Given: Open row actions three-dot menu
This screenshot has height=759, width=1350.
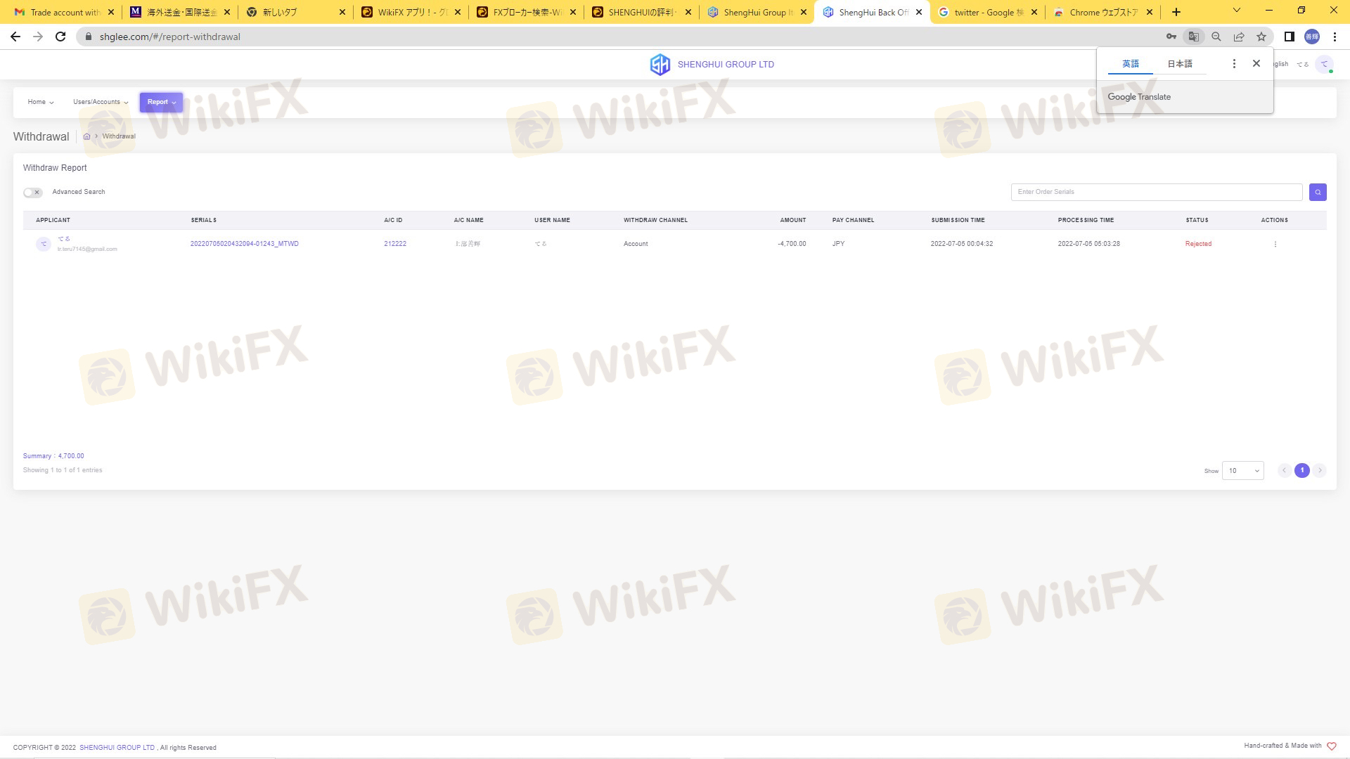Looking at the screenshot, I should [x=1275, y=245].
